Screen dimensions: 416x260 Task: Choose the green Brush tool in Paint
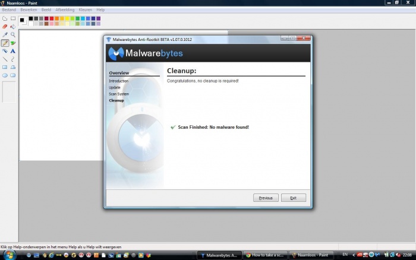(x=13, y=43)
